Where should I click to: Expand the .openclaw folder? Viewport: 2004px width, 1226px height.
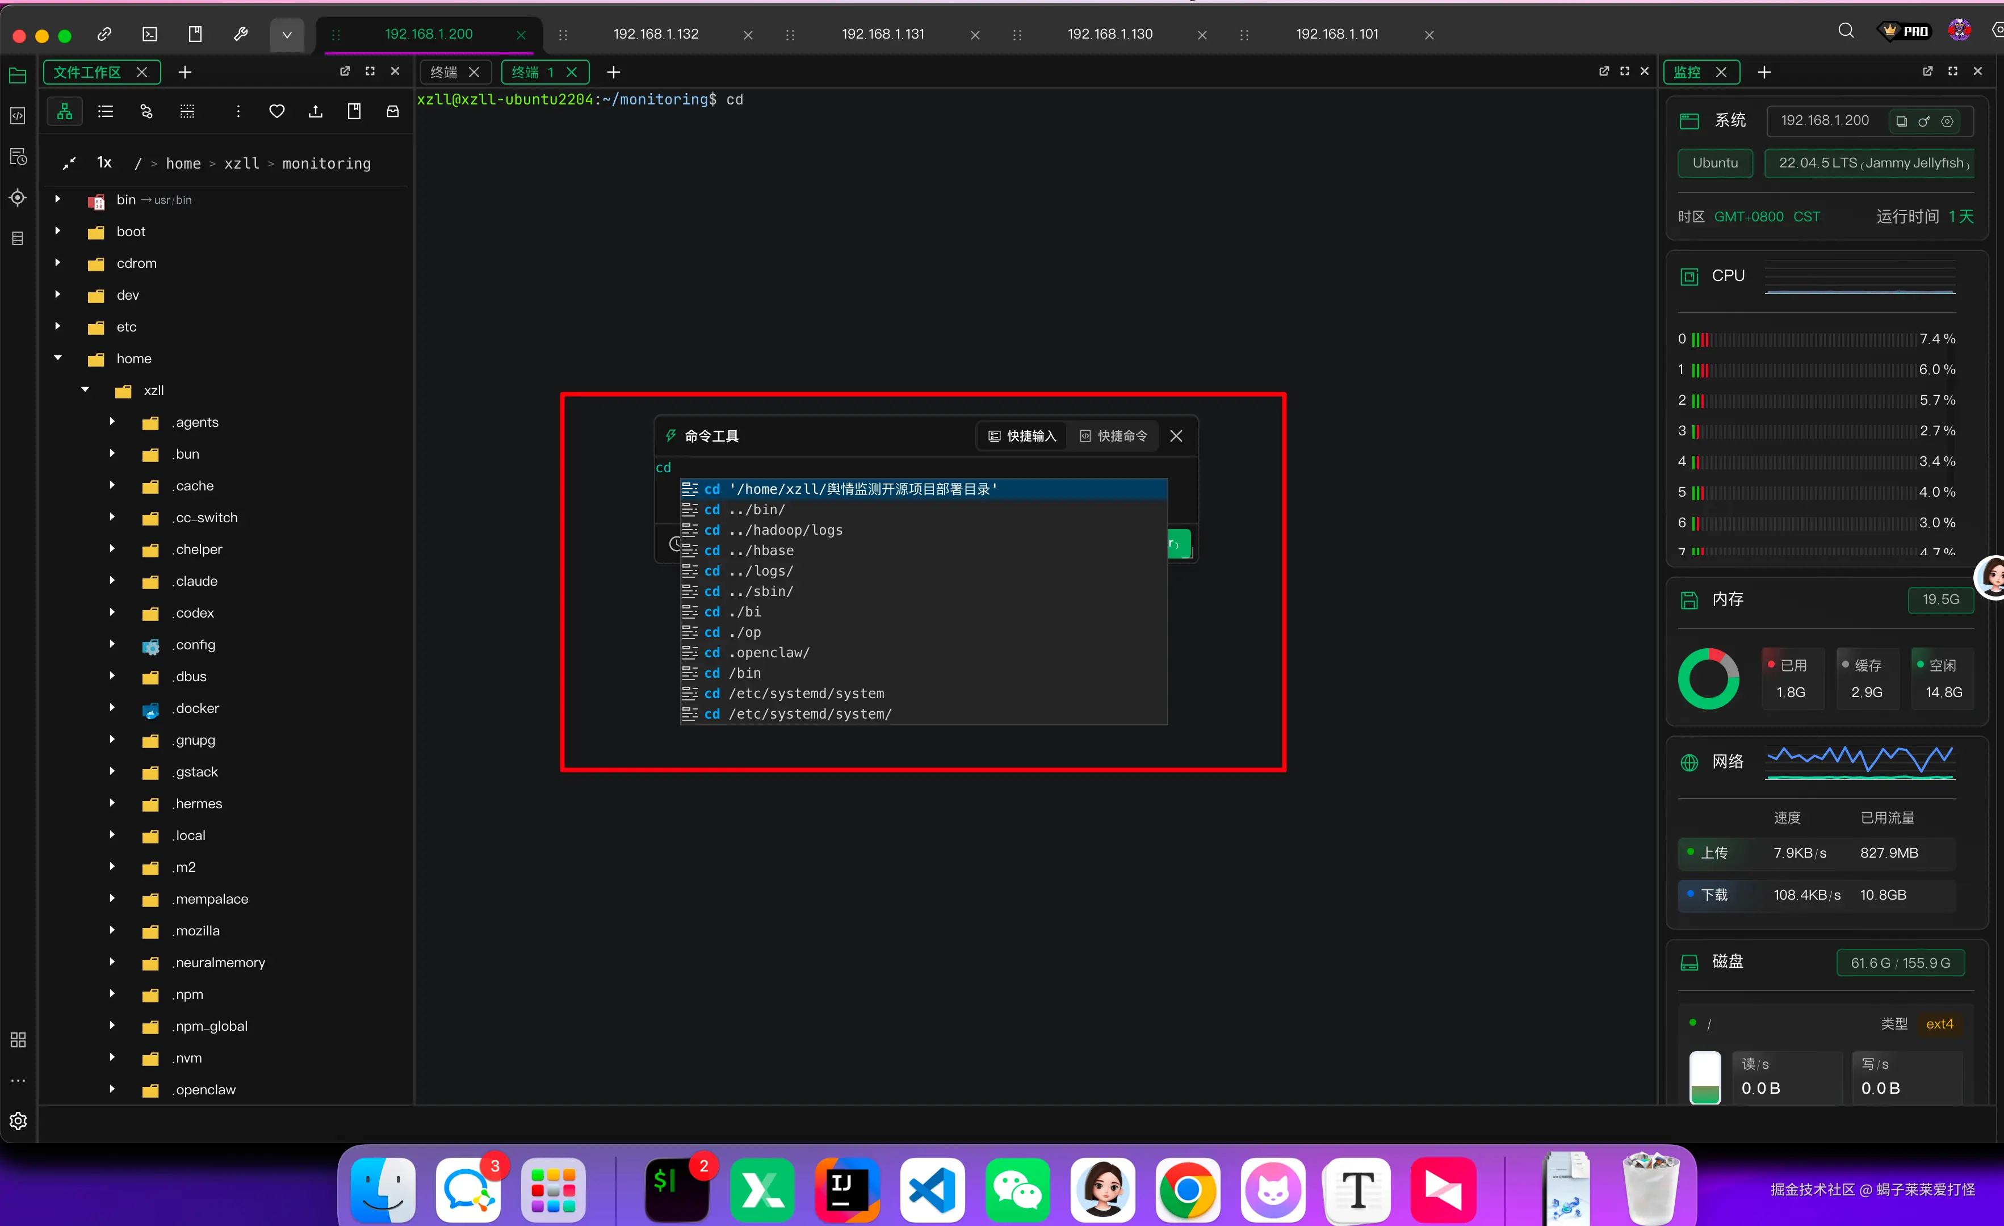click(112, 1089)
